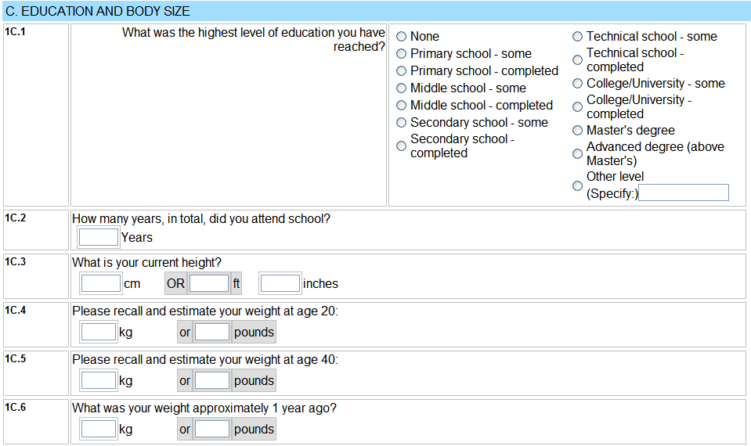This screenshot has height=446, width=751.
Task: Select 'Primary school - completed' radio button
Action: pyautogui.click(x=401, y=71)
